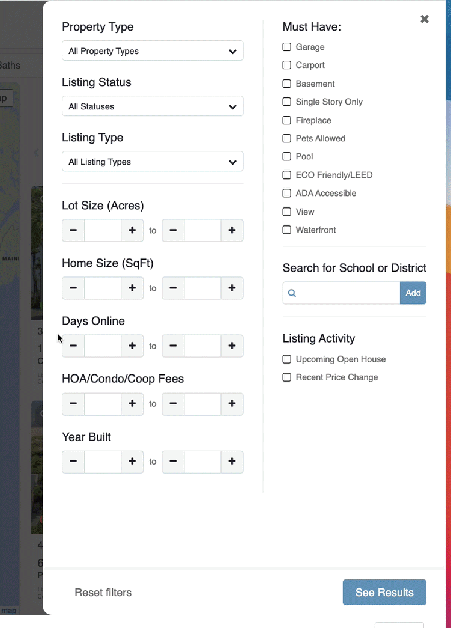Click Add button for school search
The width and height of the screenshot is (451, 628).
click(x=413, y=293)
